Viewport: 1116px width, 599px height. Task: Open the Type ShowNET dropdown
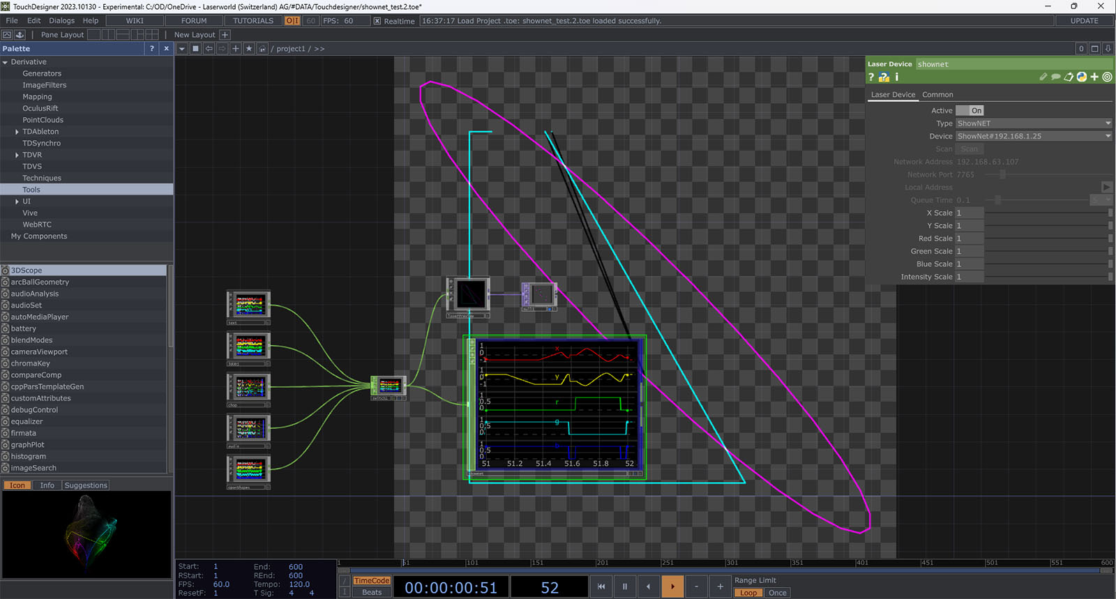[1034, 123]
